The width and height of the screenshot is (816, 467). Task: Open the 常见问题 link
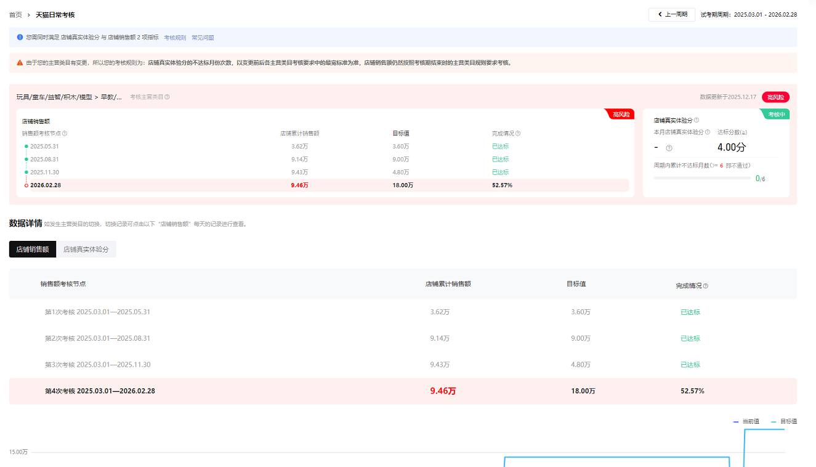click(x=203, y=38)
